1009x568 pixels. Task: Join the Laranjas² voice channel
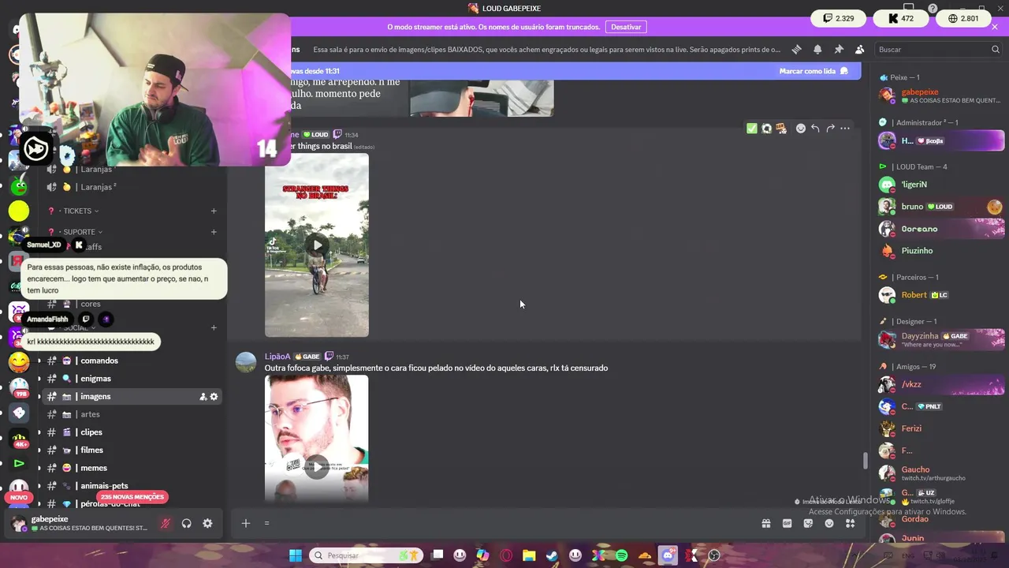132,187
